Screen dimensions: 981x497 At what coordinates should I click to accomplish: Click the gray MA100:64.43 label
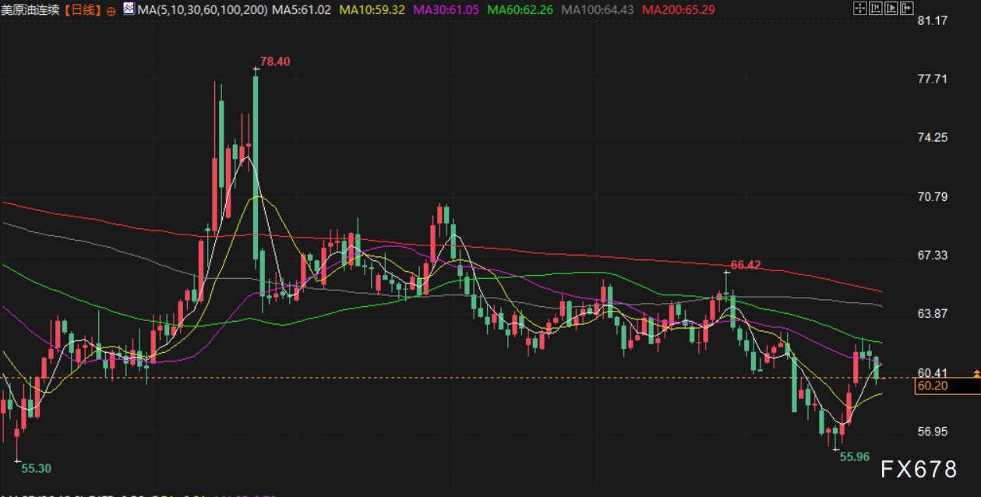tap(598, 10)
